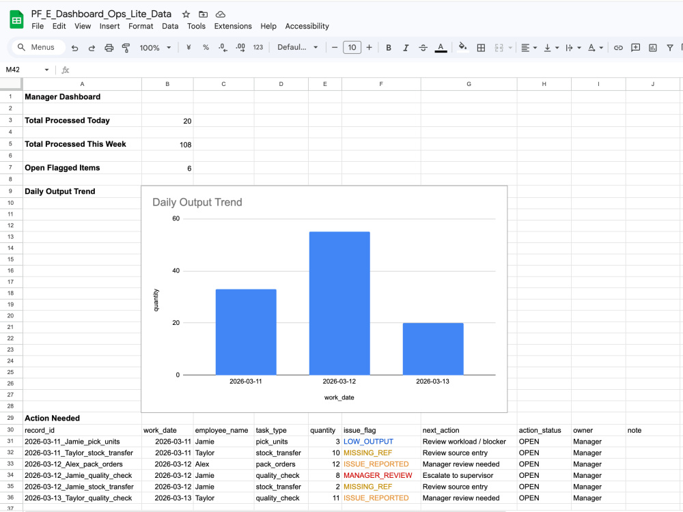Click the name box showing M42

click(22, 70)
